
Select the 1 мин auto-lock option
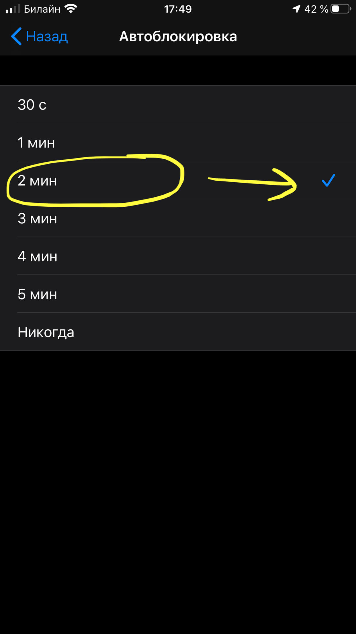pyautogui.click(x=178, y=142)
